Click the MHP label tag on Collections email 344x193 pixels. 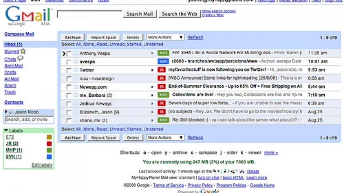click(x=163, y=95)
